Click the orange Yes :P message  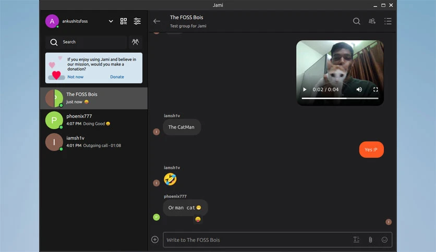coord(371,149)
